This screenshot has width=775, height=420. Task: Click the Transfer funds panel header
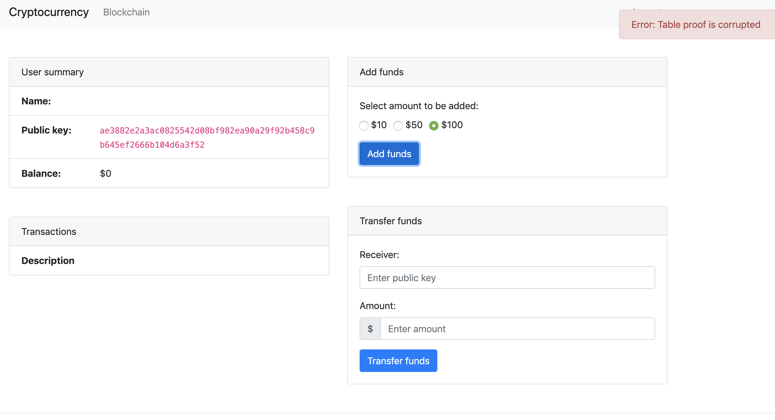pos(391,221)
